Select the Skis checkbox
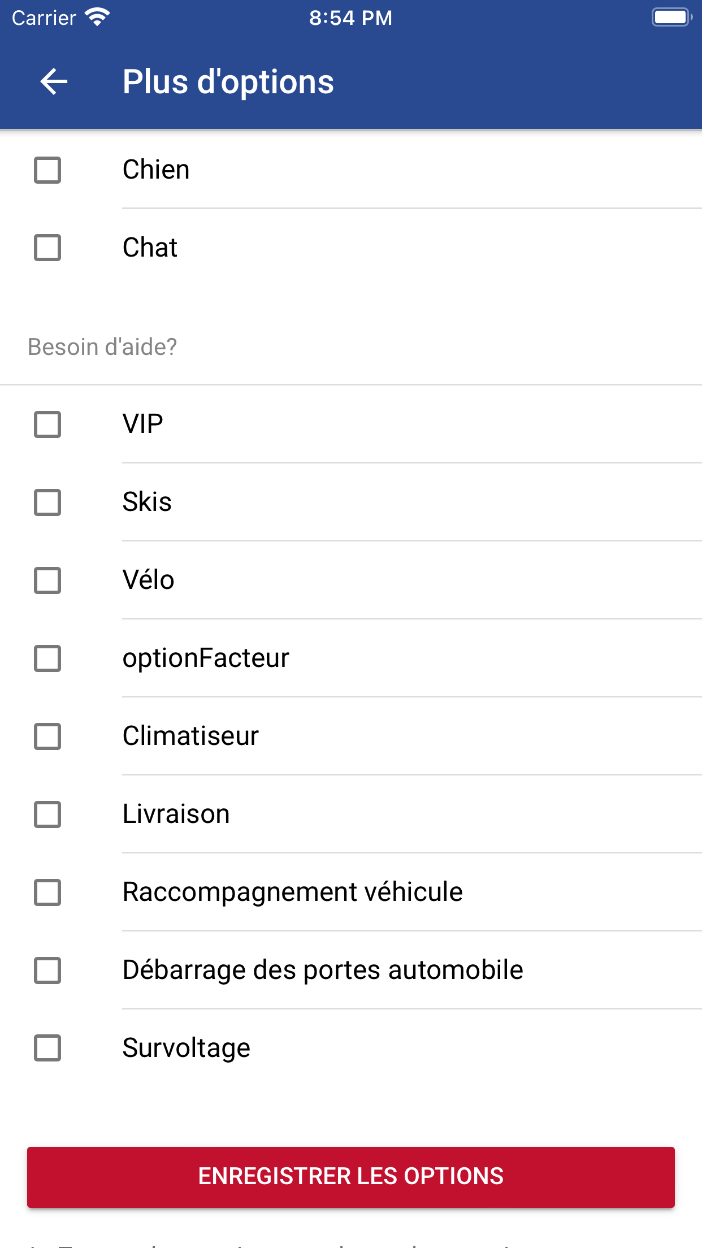Image resolution: width=702 pixels, height=1248 pixels. tap(47, 502)
